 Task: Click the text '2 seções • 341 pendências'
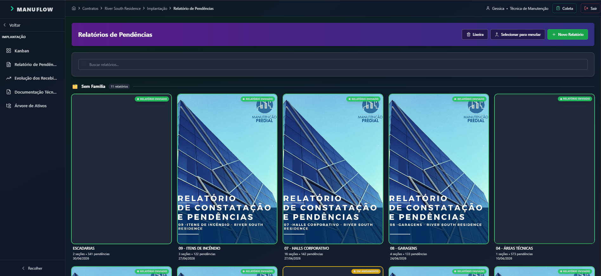[91, 254]
